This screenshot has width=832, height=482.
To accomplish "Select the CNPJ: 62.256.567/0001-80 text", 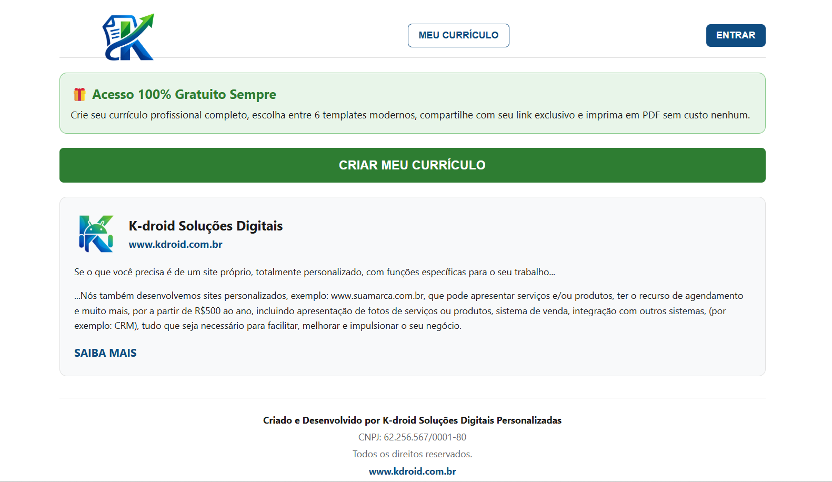I will [x=413, y=437].
